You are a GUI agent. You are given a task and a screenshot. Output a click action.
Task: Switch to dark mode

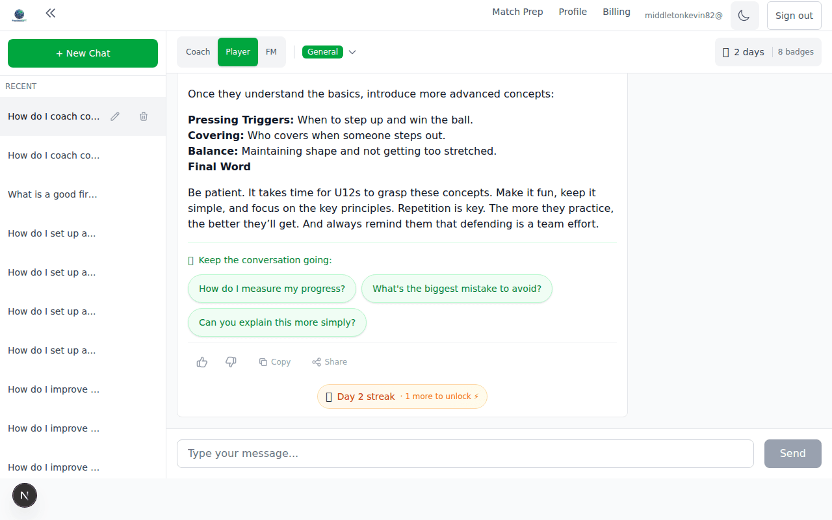pyautogui.click(x=744, y=15)
